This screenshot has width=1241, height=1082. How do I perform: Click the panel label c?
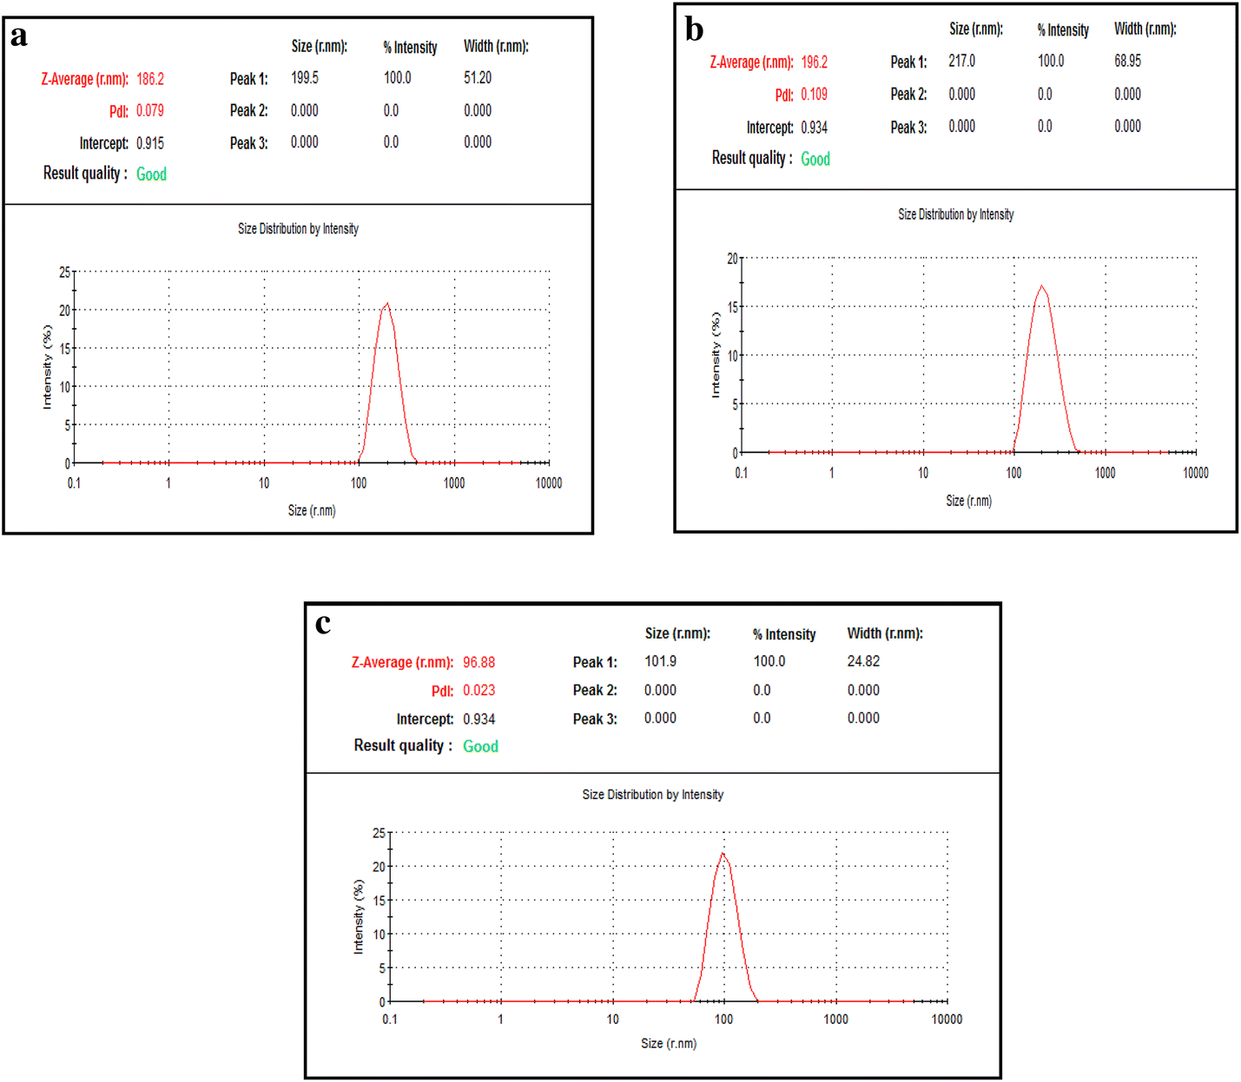[x=323, y=624]
